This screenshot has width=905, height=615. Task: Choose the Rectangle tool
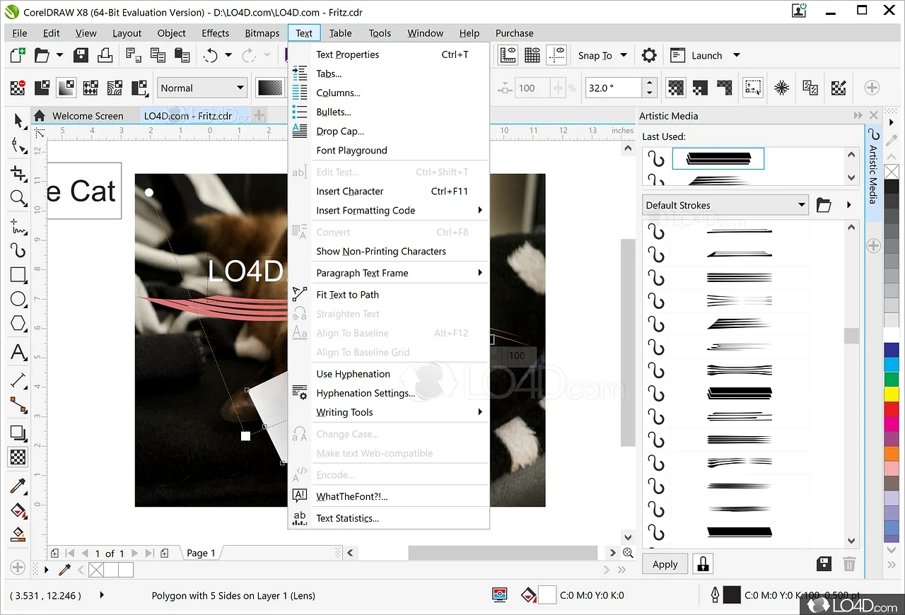tap(18, 275)
